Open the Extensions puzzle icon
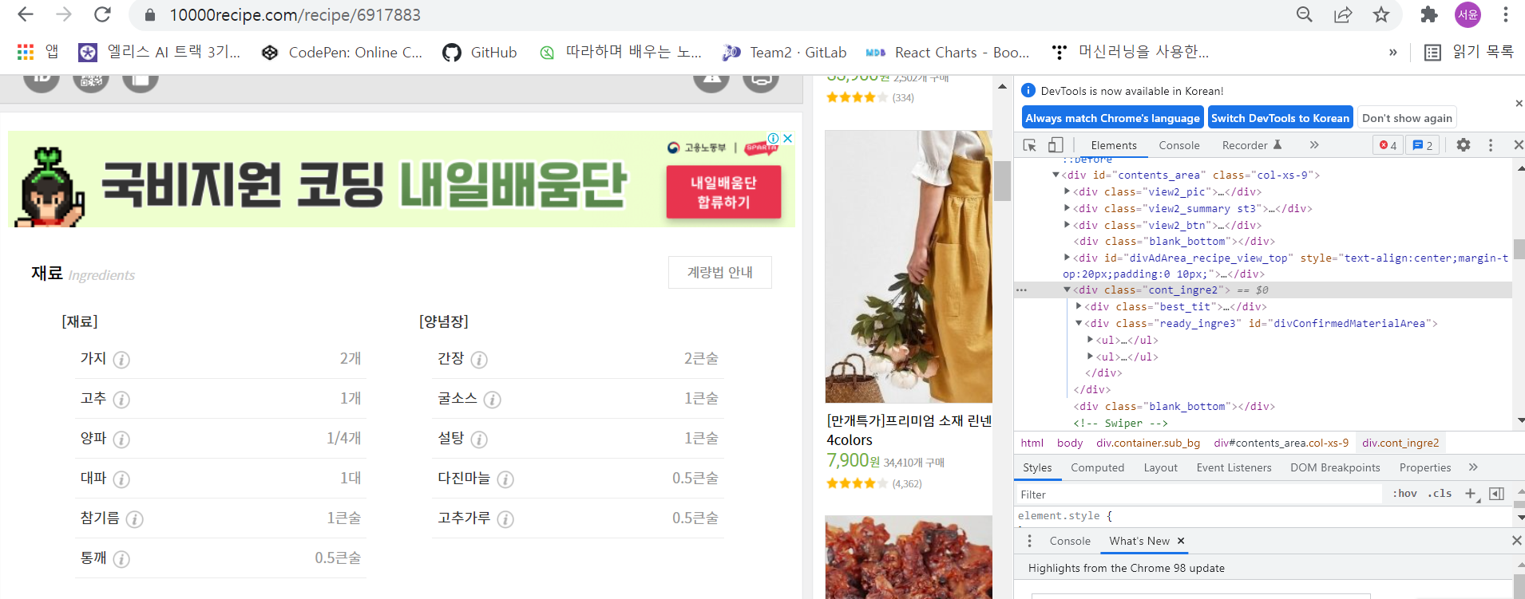Viewport: 1525px width, 599px height. 1429,14
